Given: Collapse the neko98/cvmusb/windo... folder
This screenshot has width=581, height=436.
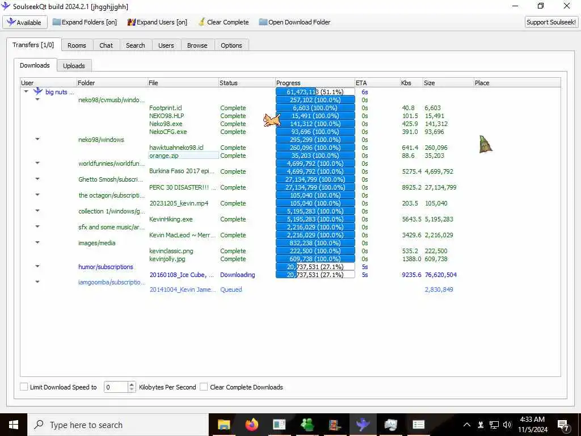Looking at the screenshot, I should click(37, 99).
